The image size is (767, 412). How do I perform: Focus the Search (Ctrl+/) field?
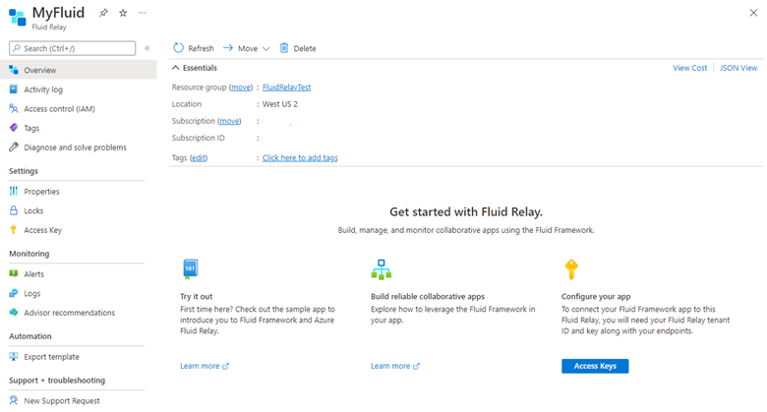point(73,48)
